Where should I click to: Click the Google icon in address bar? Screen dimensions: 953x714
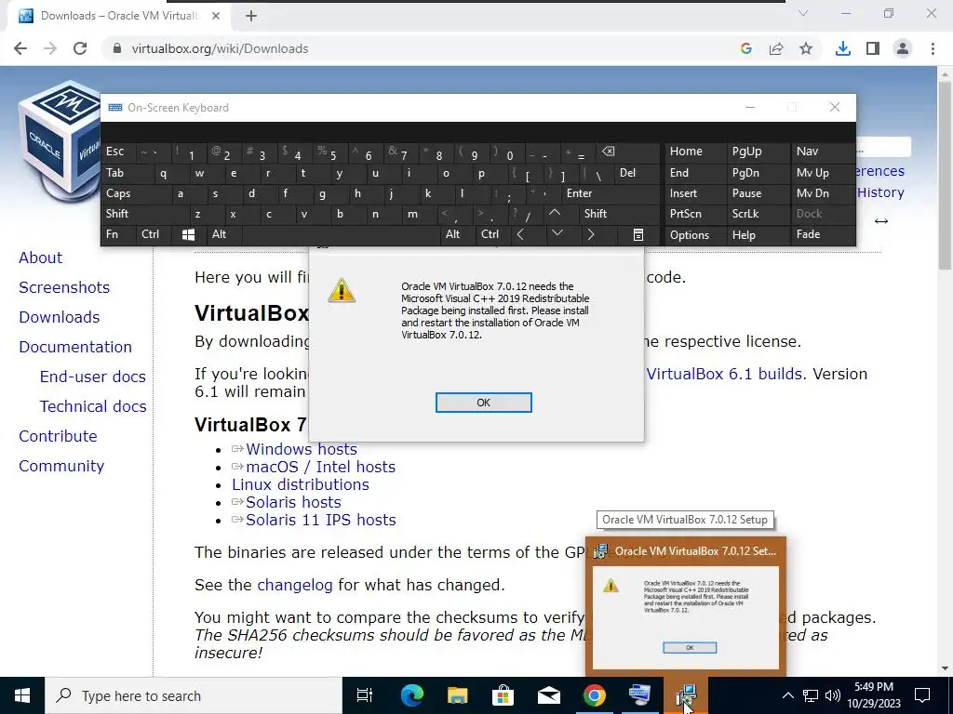click(x=746, y=48)
